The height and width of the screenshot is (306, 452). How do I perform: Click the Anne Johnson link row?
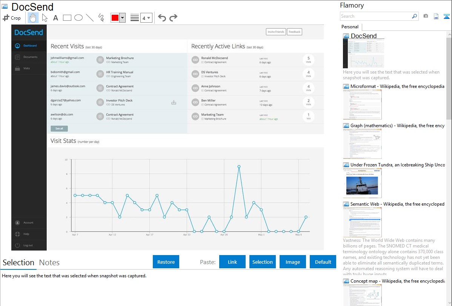click(255, 88)
